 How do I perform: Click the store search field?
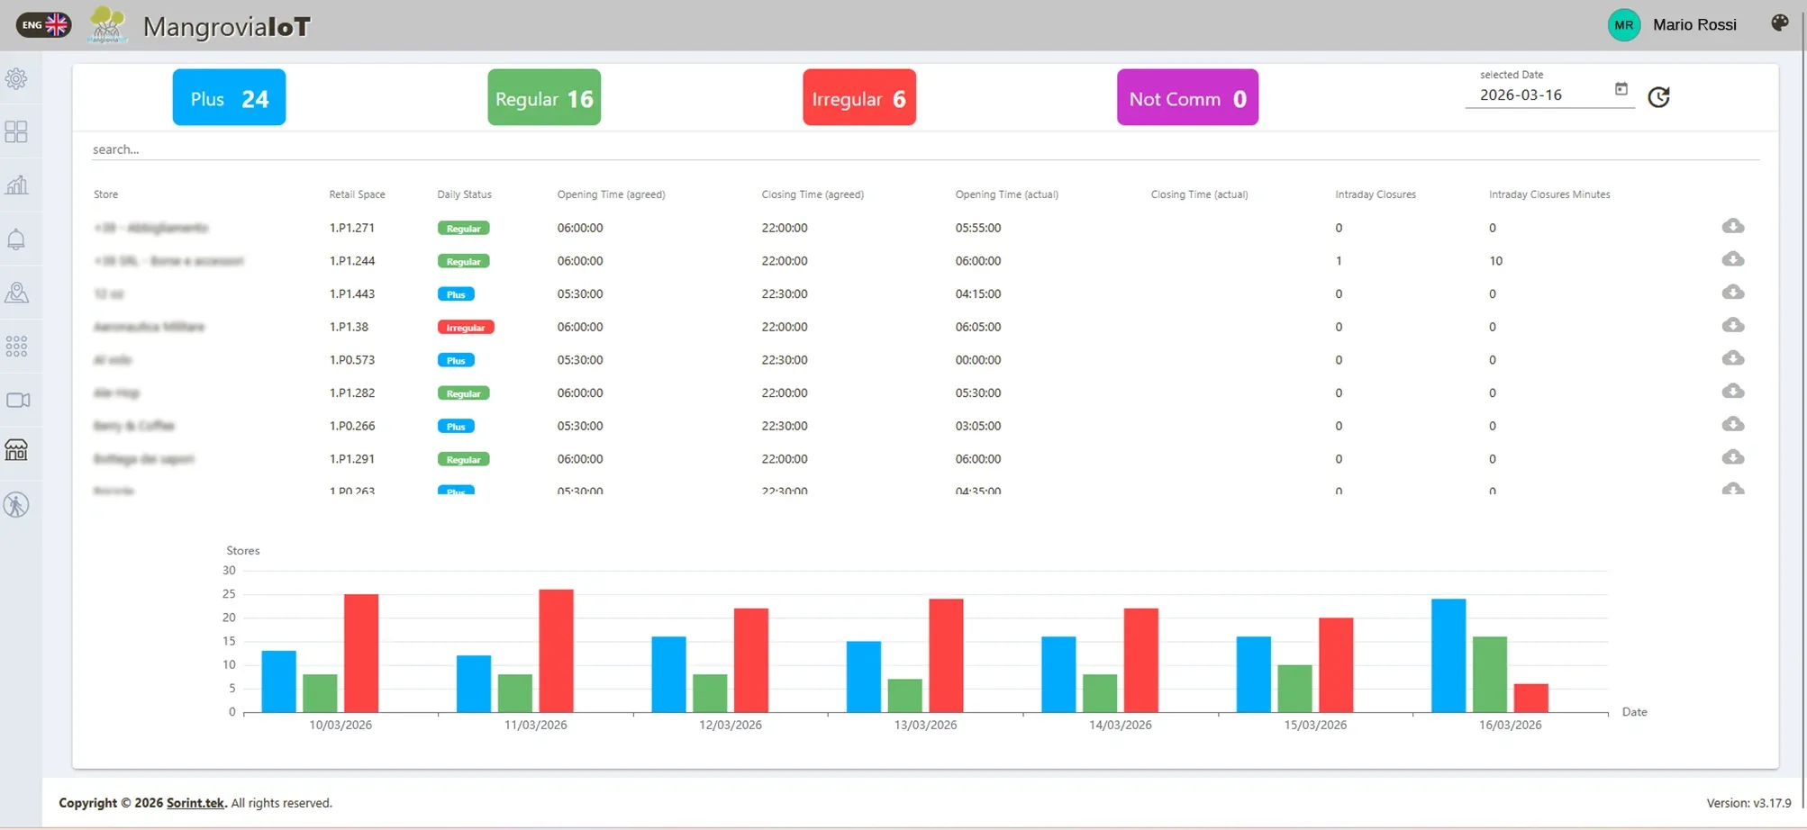point(924,149)
